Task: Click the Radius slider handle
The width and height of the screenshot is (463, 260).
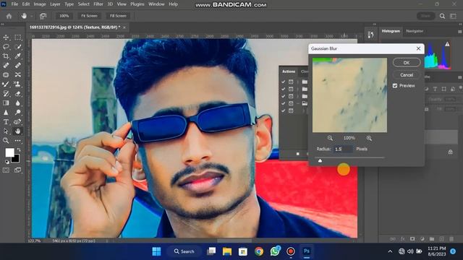Action: coord(320,160)
